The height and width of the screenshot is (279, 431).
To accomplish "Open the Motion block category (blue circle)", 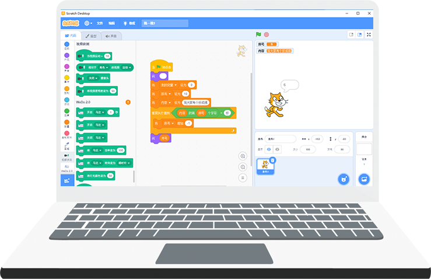I will click(67, 46).
